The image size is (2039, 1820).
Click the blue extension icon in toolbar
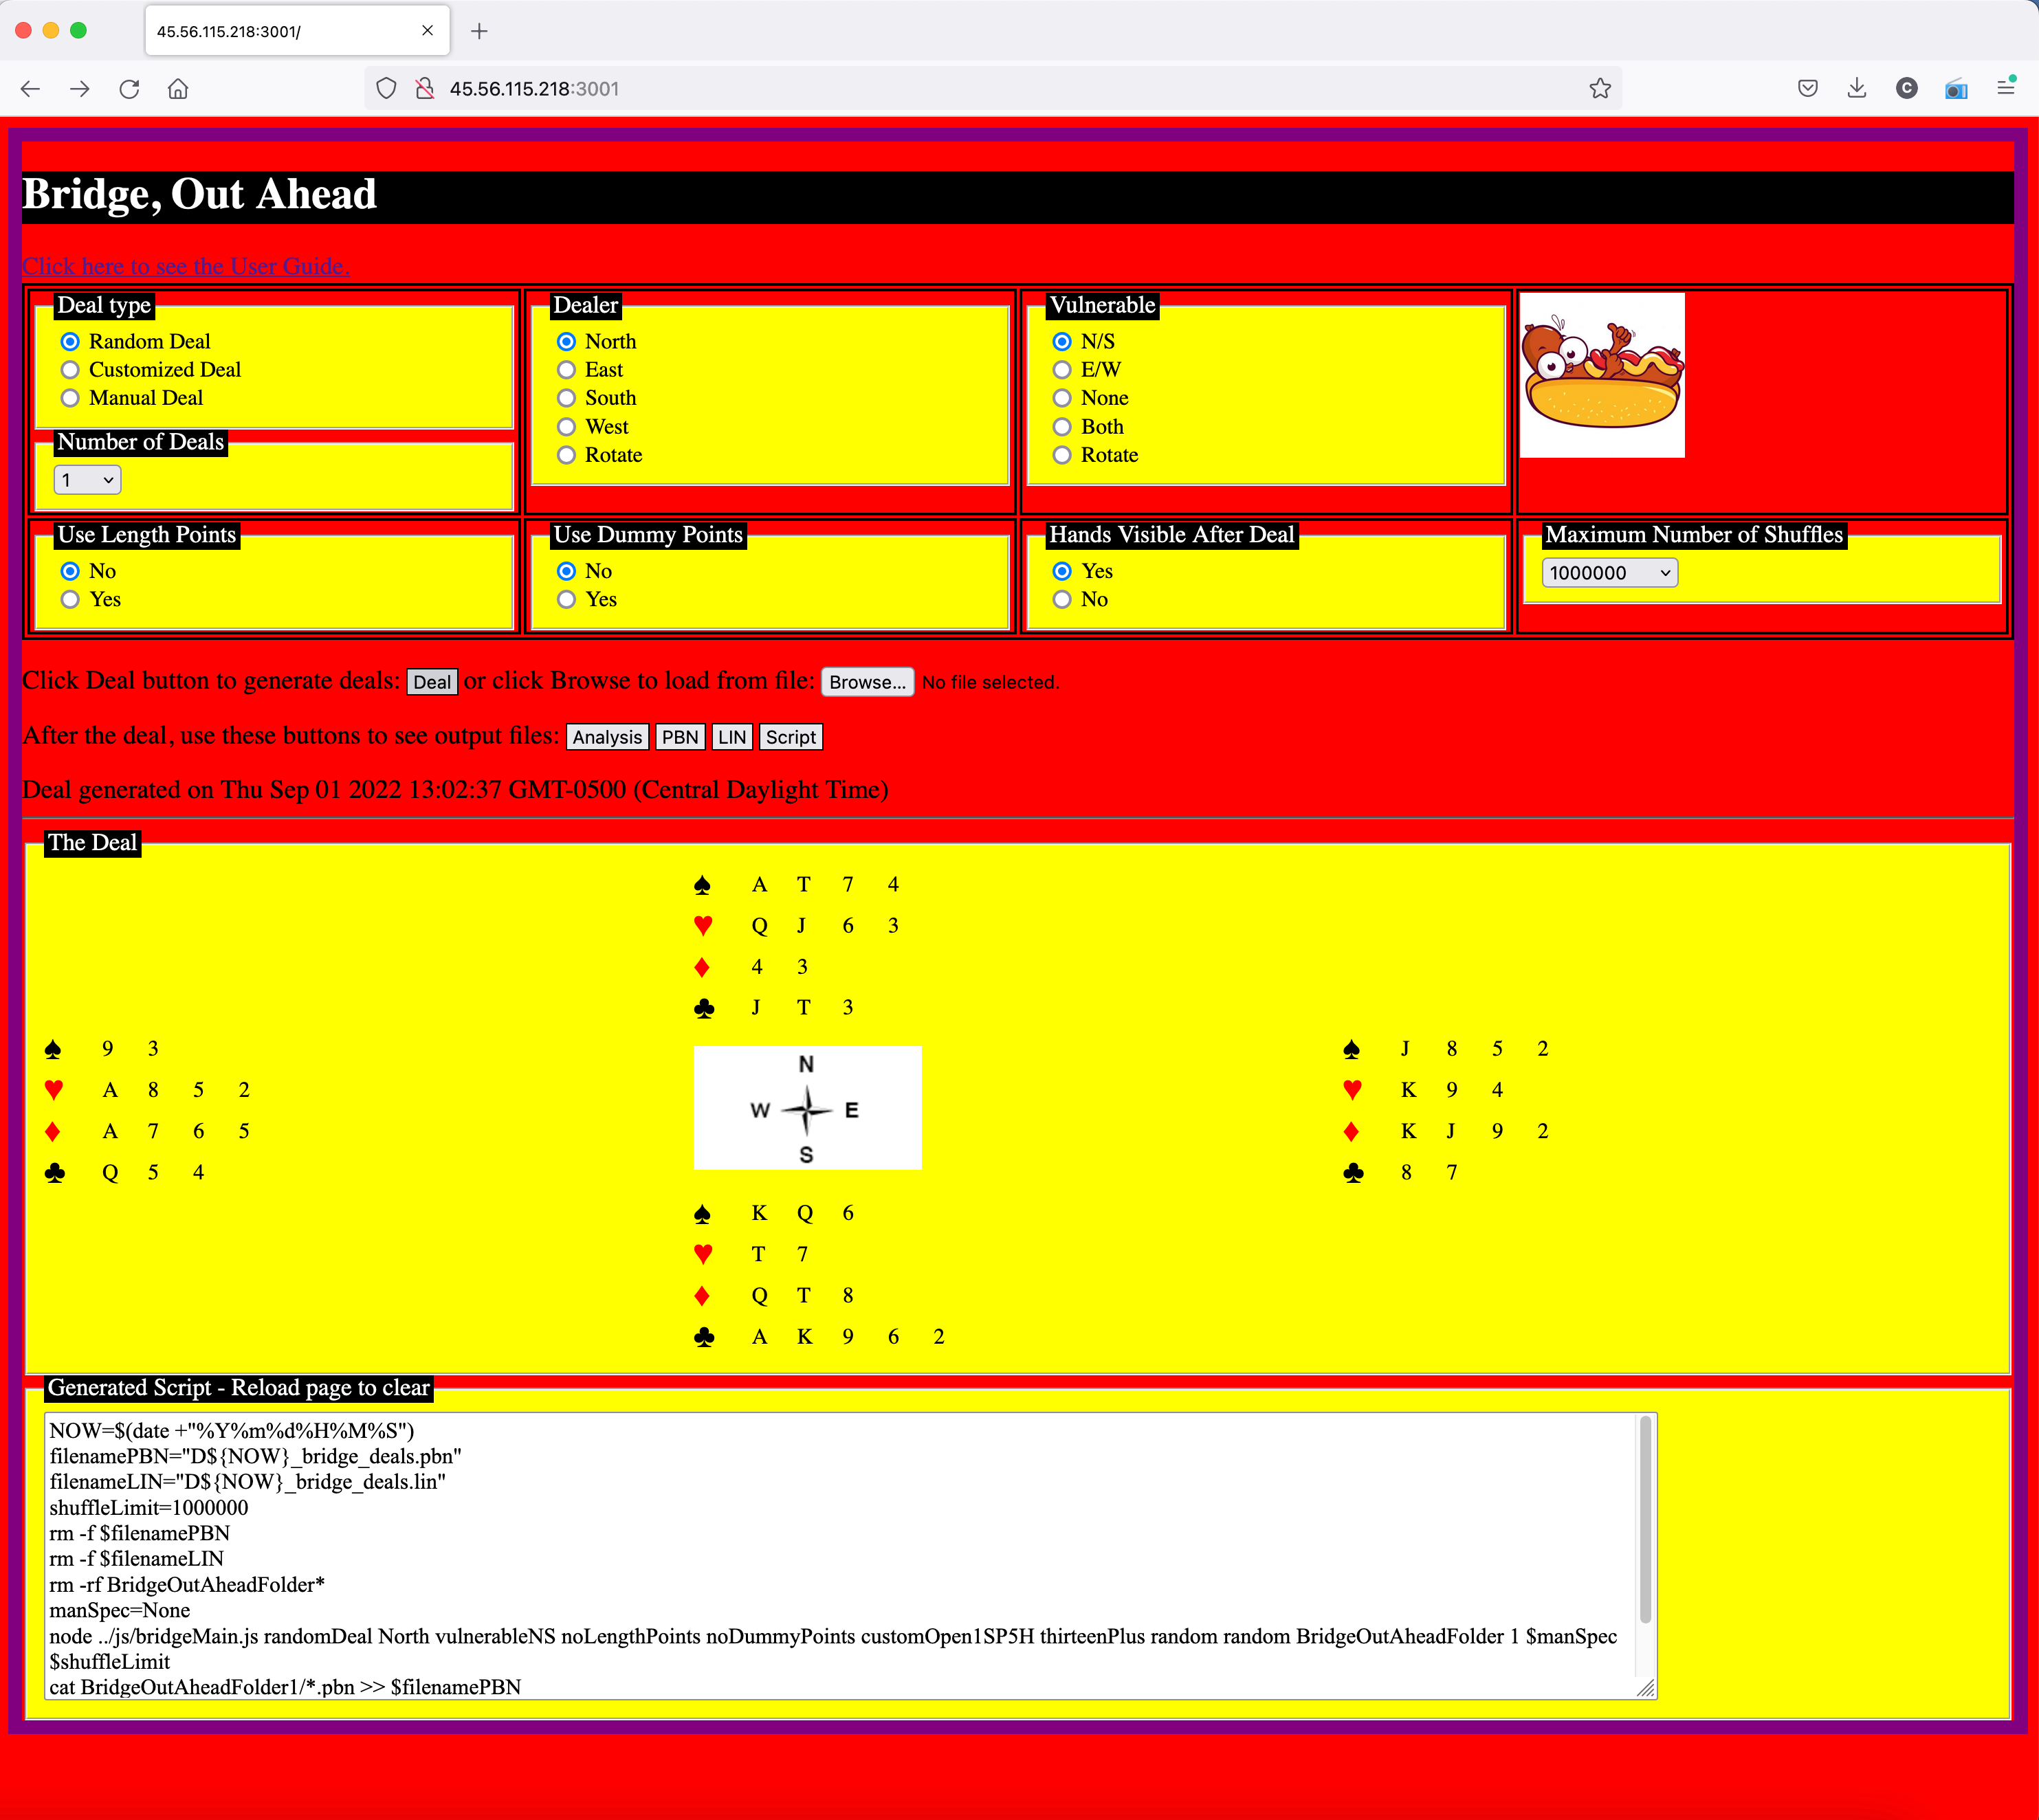coord(1956,90)
